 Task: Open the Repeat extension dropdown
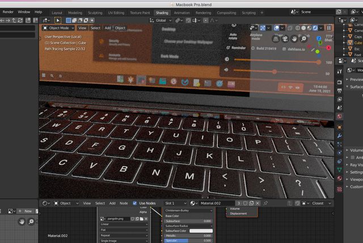pos(124,236)
